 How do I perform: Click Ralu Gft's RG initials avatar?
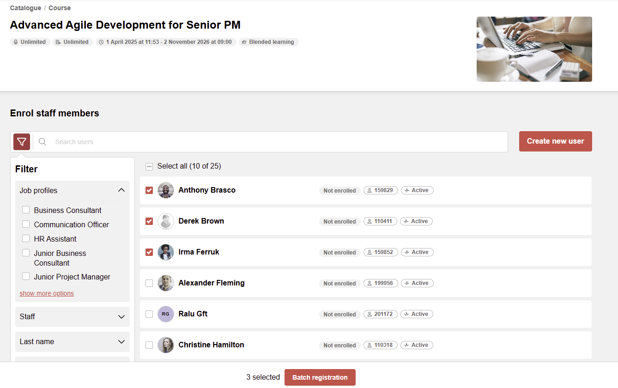[166, 314]
